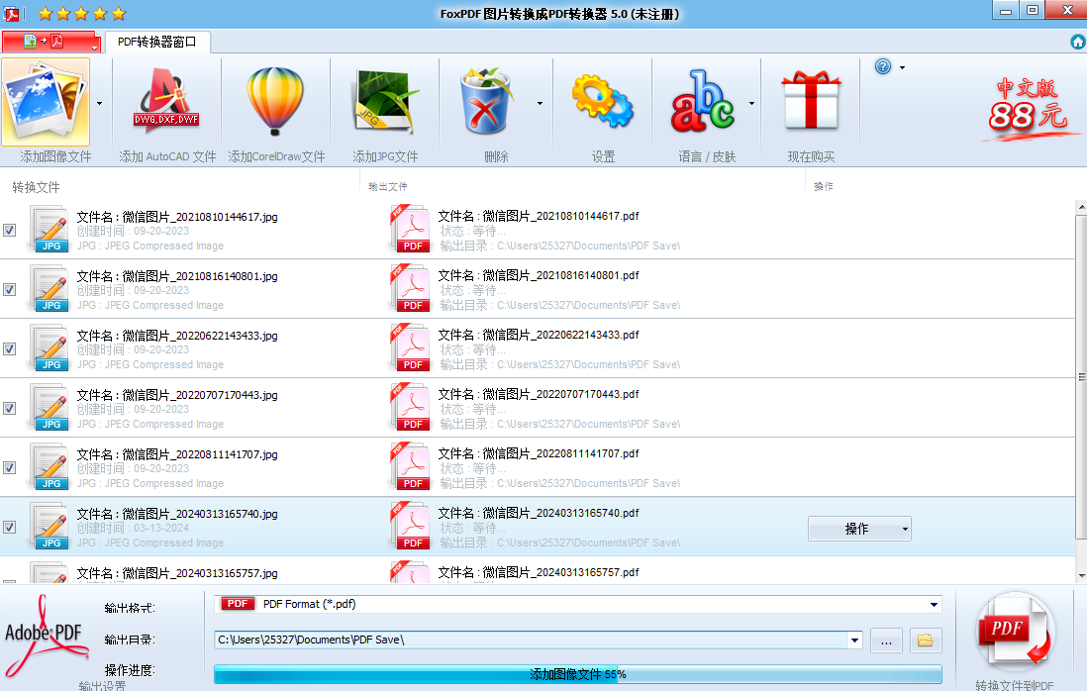This screenshot has height=691, width=1087.
Task: Expand the Language/Skin dropdown arrow
Action: (752, 103)
